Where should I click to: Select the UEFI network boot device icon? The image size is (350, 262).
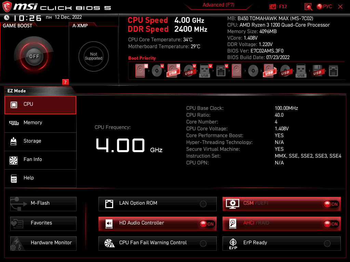click(x=221, y=71)
